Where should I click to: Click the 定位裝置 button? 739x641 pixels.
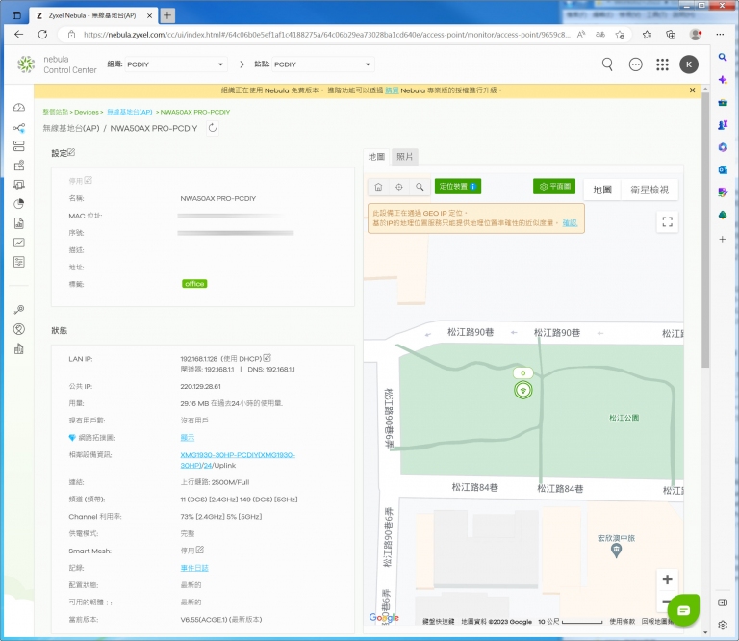(458, 187)
